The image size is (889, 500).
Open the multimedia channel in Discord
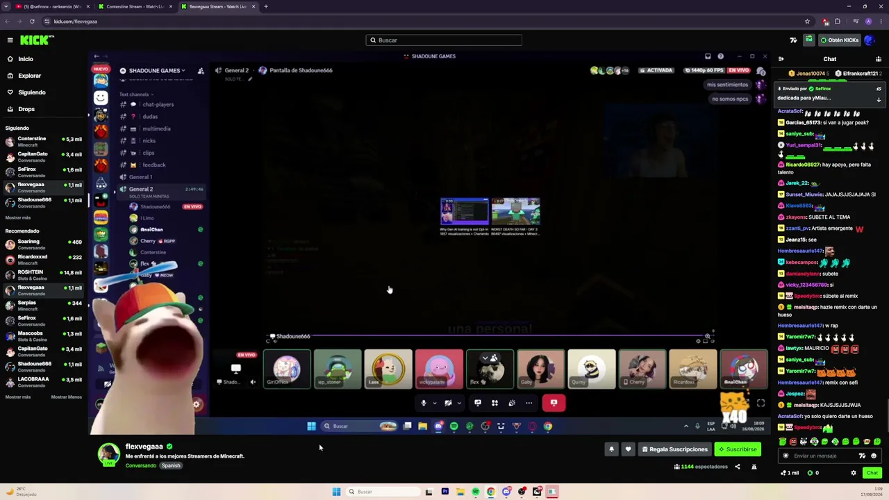click(156, 128)
